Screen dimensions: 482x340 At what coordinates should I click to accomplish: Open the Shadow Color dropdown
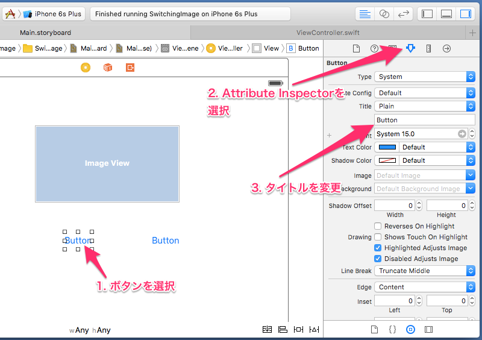point(437,160)
